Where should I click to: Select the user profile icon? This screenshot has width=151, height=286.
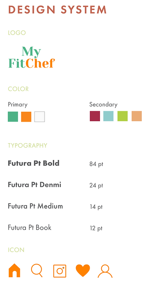pos(105,271)
